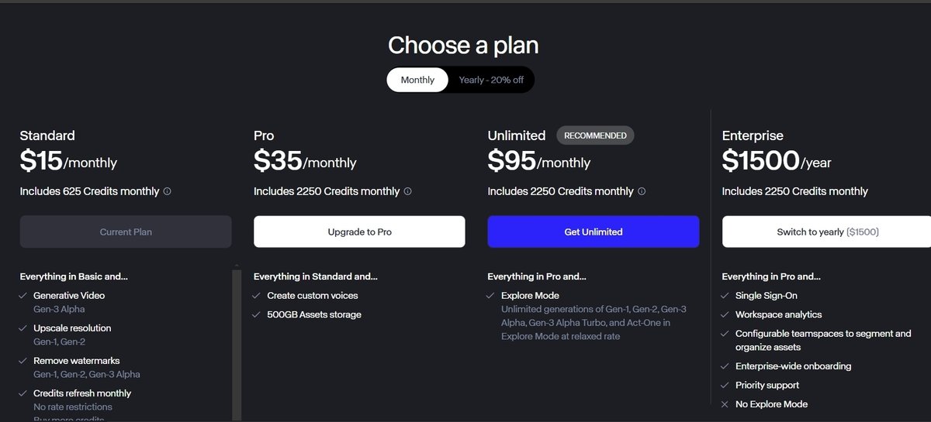Switch to Yearly - 20% off billing
The width and height of the screenshot is (931, 422).
pyautogui.click(x=491, y=80)
